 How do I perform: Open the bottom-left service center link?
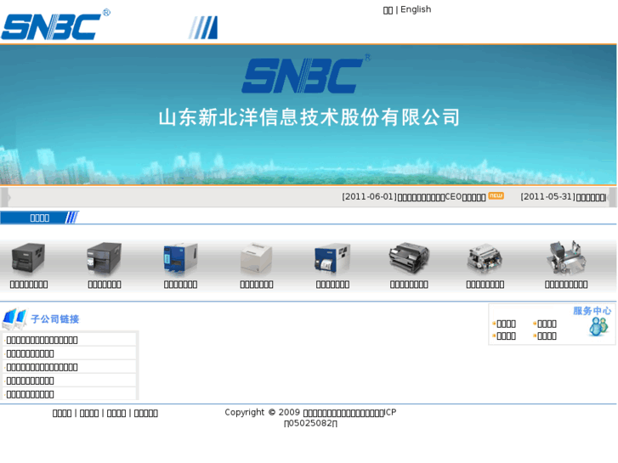pos(506,336)
